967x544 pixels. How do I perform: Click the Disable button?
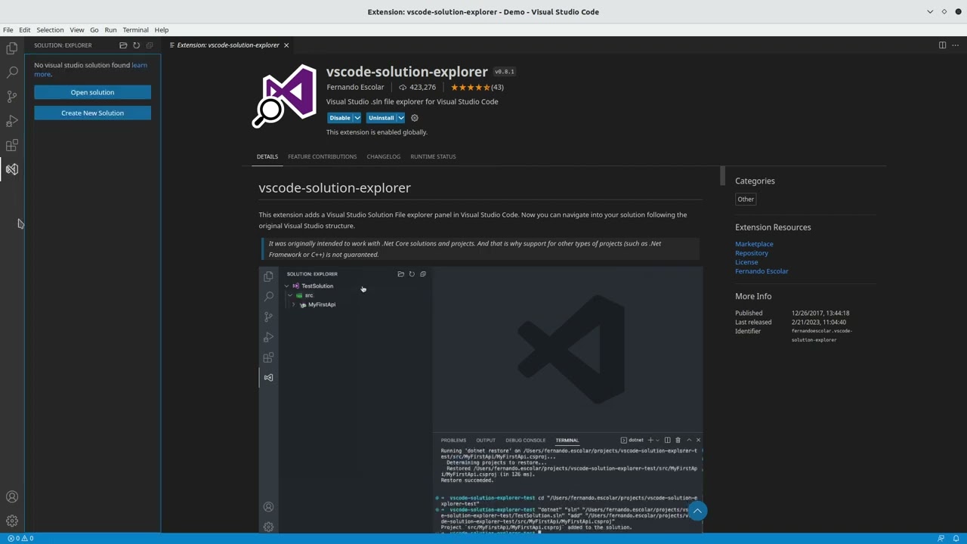click(x=340, y=118)
